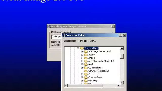The image size is (162, 91).
Task: Expand the Creative Zone folder node
Action: pyautogui.click(x=82, y=77)
